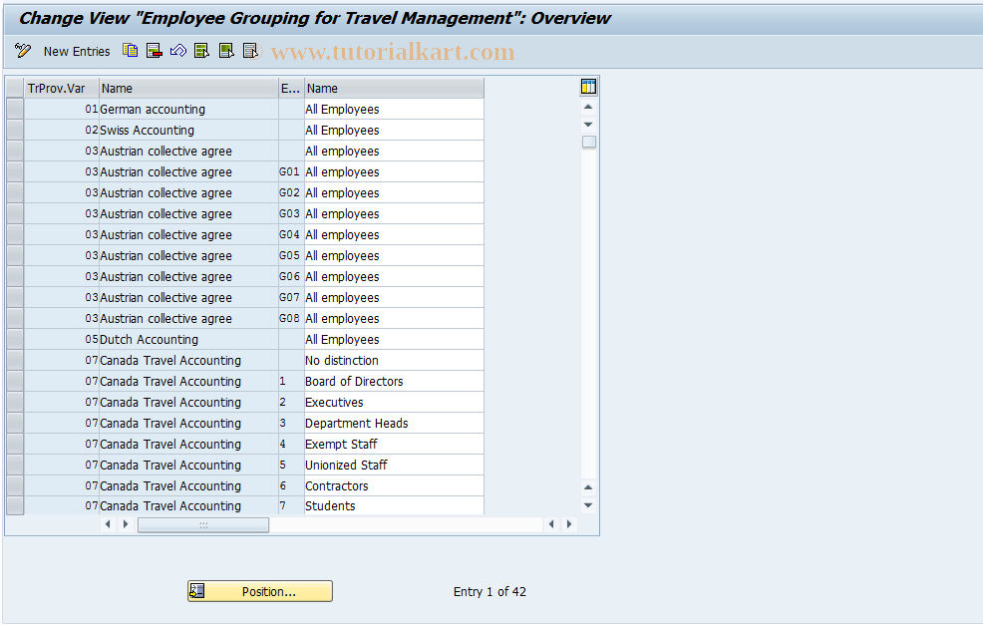Image resolution: width=983 pixels, height=625 pixels.
Task: Click the 'All Employees' field in German accounting row
Action: coord(394,109)
